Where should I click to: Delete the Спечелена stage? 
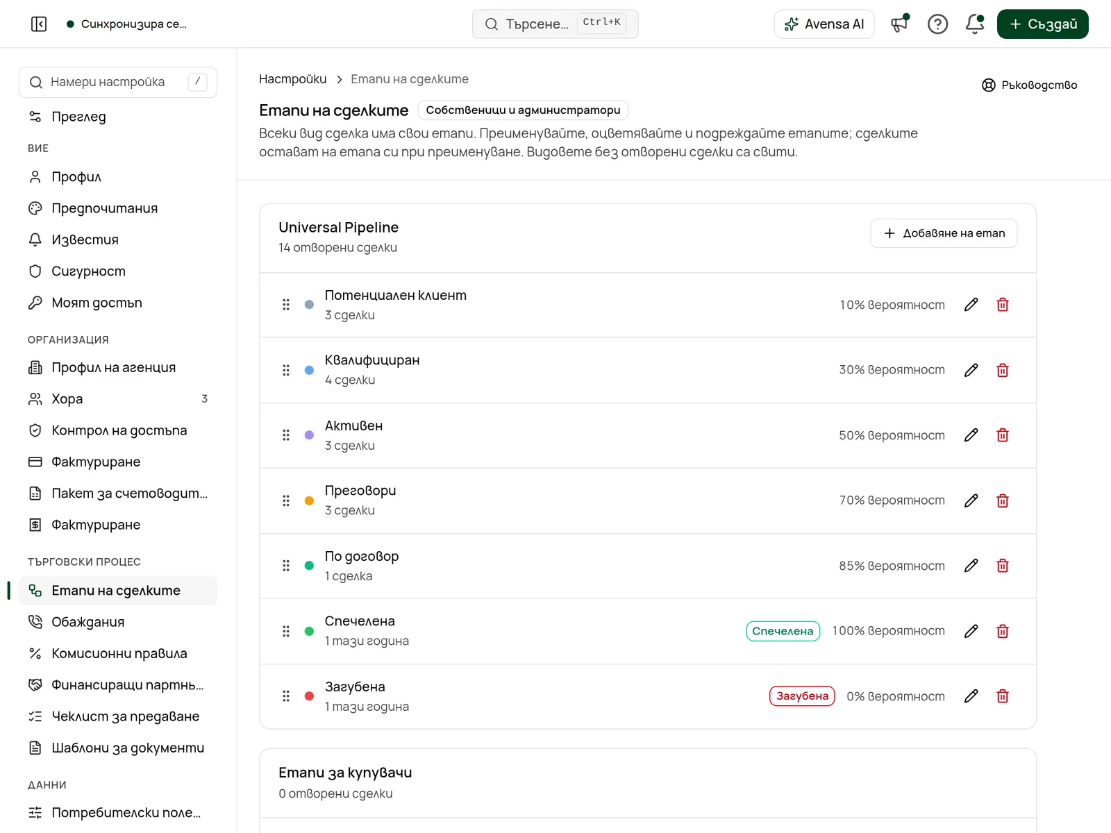[x=1003, y=631]
